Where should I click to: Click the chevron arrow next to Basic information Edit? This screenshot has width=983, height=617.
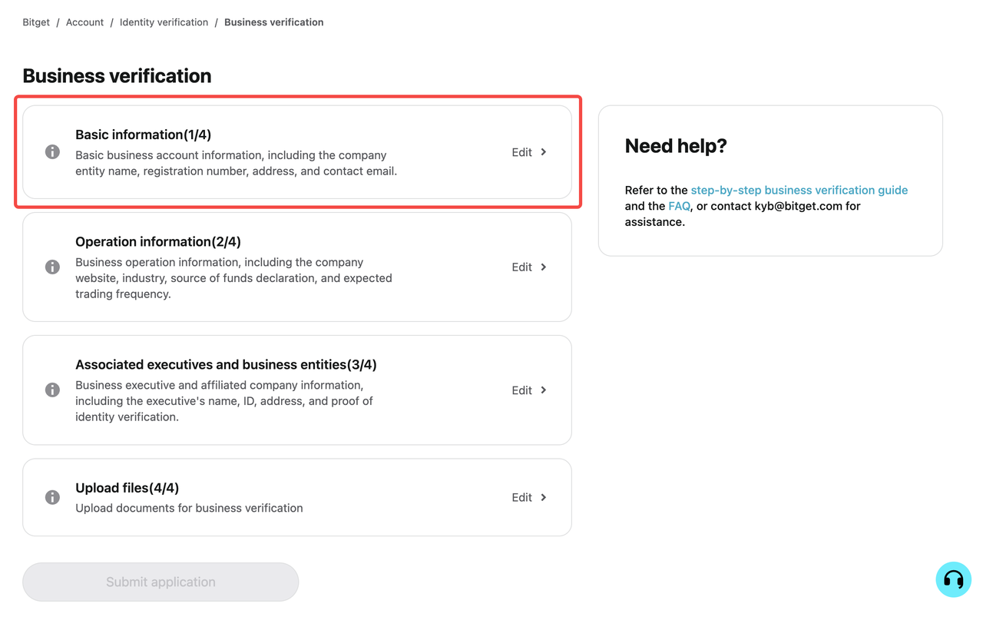point(544,152)
